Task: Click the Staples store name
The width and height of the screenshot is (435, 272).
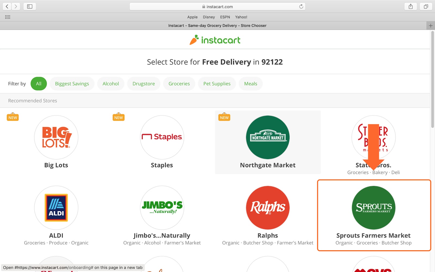Action: pyautogui.click(x=162, y=165)
